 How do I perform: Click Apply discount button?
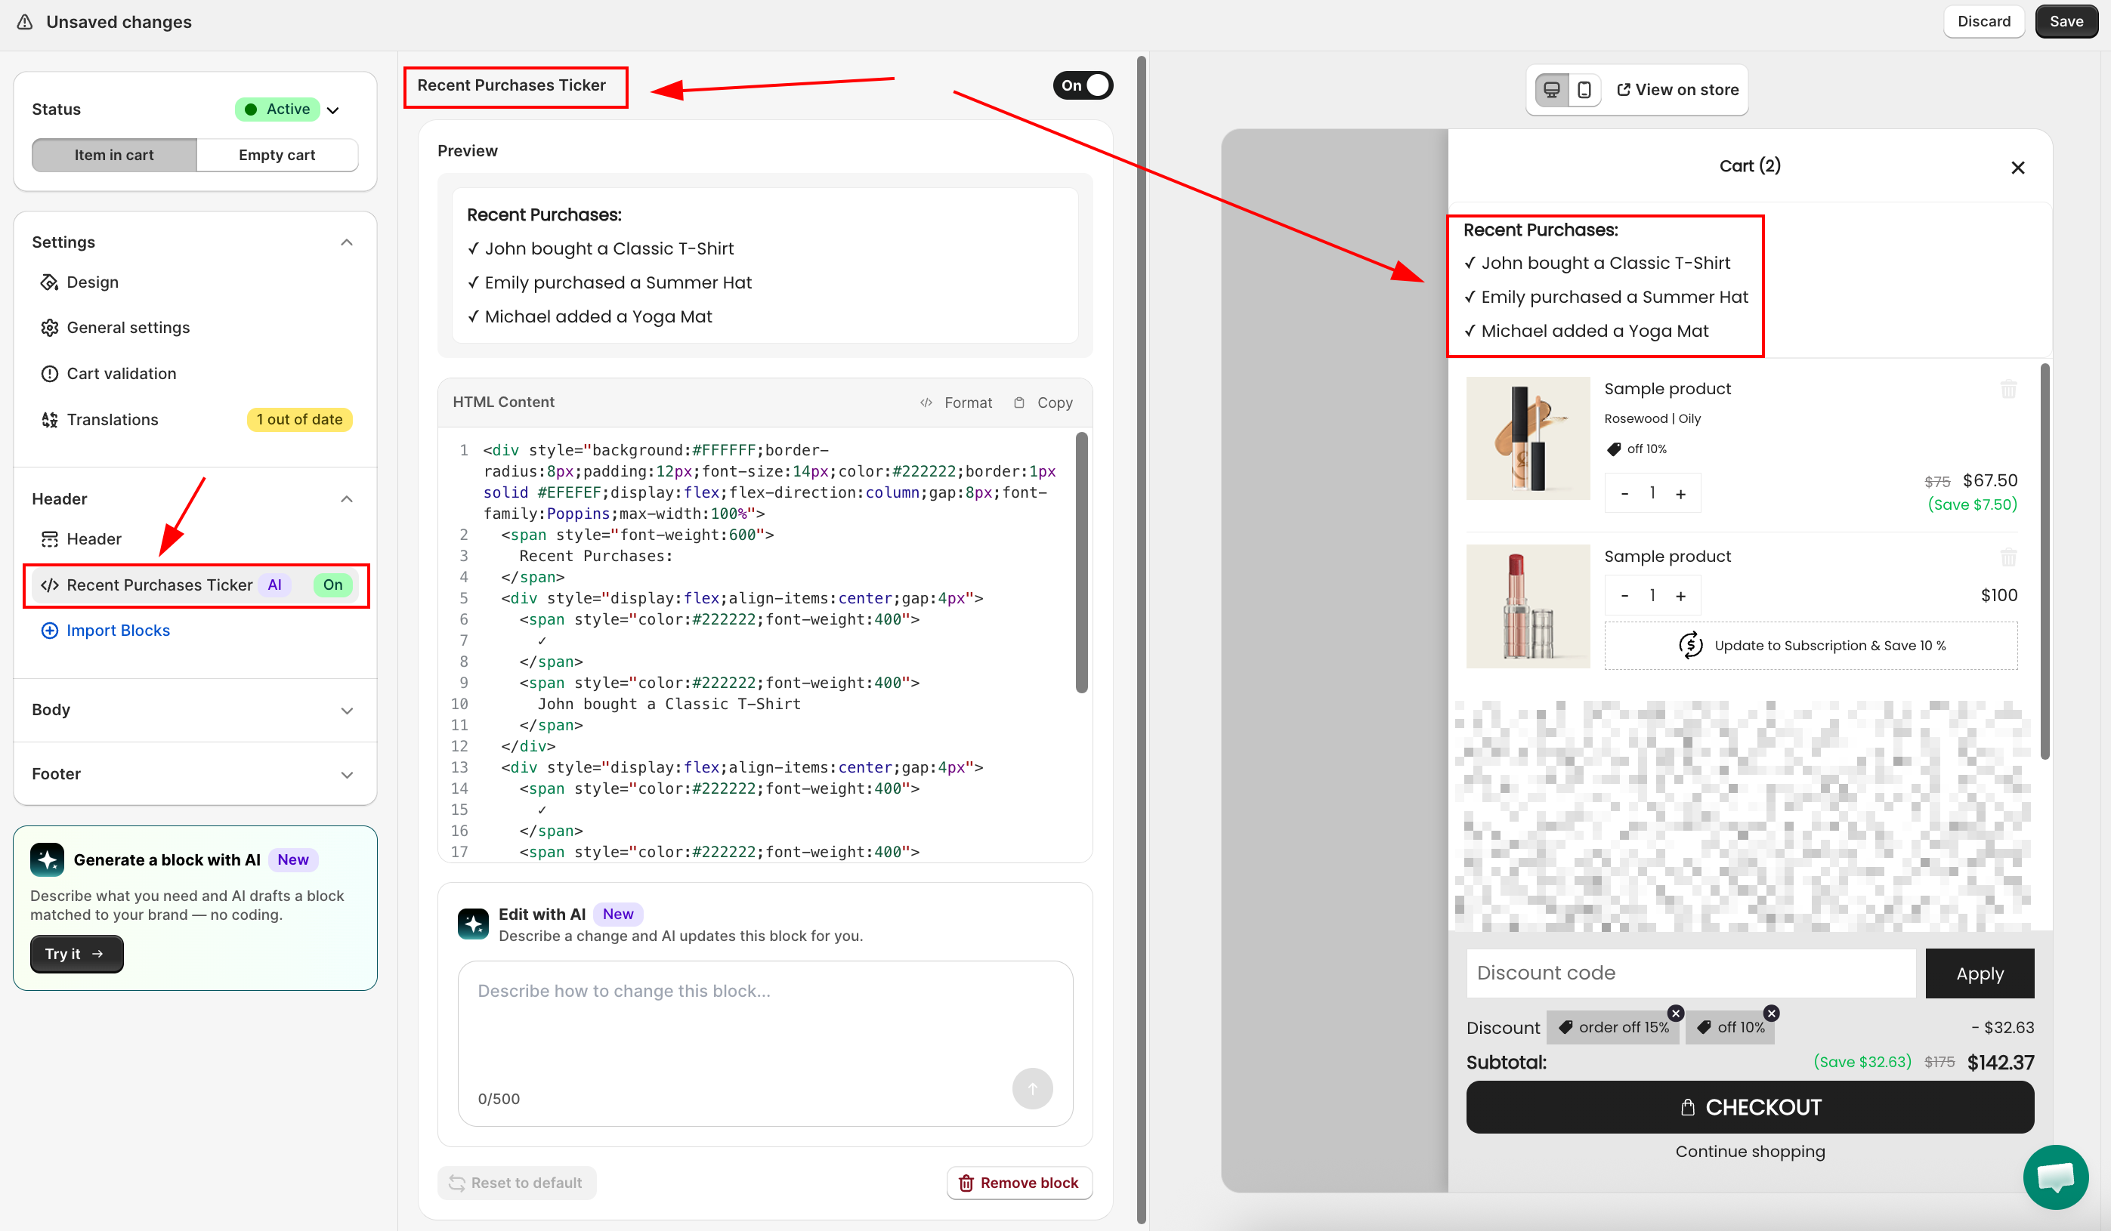point(1979,973)
